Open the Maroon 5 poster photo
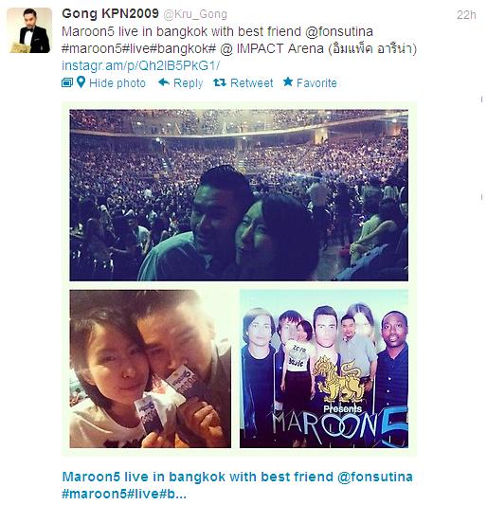487x505 pixels. pos(324,369)
